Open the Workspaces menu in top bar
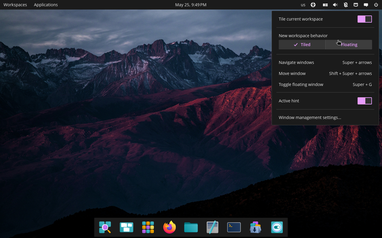The height and width of the screenshot is (238, 382). click(x=15, y=5)
